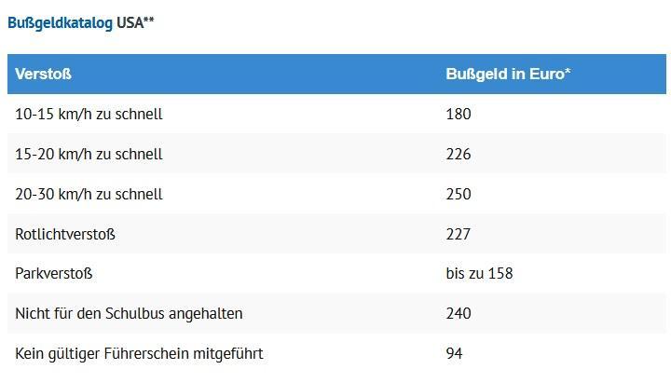Screen dimensions: 671x383
Task: Click the asterisk after Euro in the header
Action: 567,72
